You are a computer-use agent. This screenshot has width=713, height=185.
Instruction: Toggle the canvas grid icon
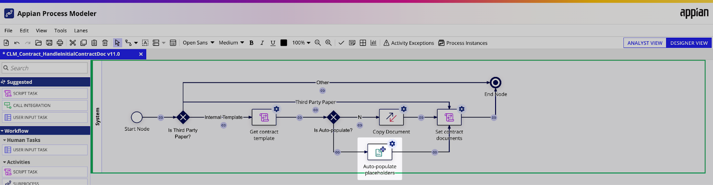click(363, 43)
